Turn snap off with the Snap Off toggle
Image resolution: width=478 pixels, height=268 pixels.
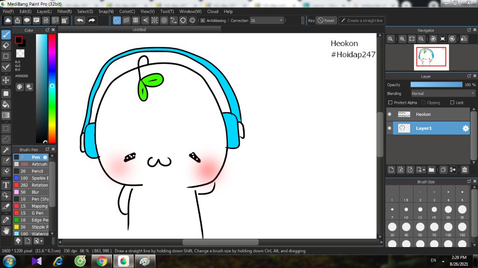point(117,20)
